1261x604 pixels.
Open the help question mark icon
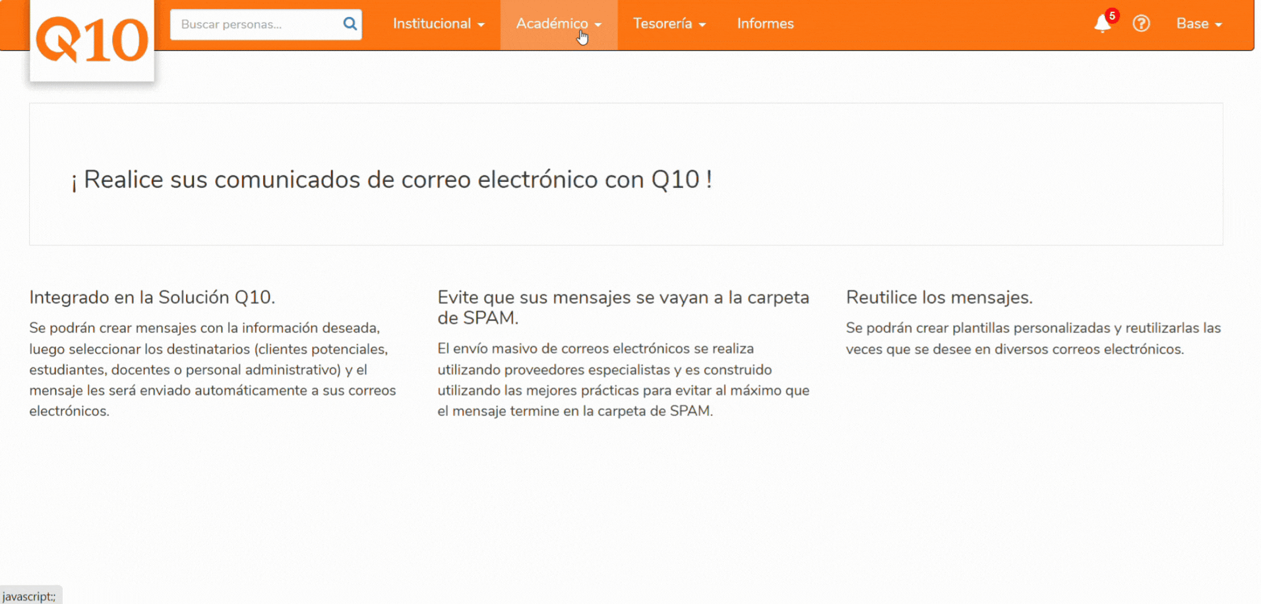(x=1141, y=24)
